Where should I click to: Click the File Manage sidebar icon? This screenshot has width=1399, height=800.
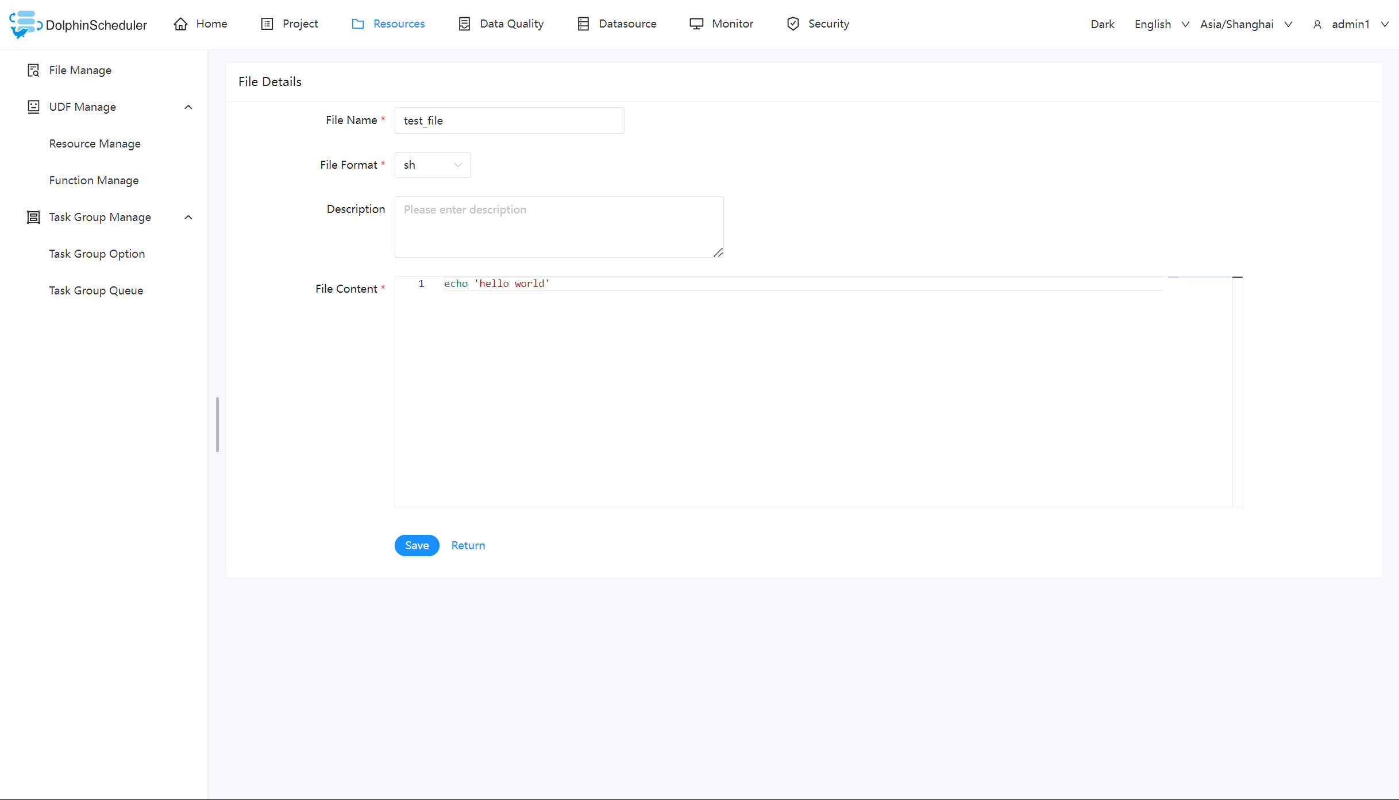pyautogui.click(x=33, y=69)
